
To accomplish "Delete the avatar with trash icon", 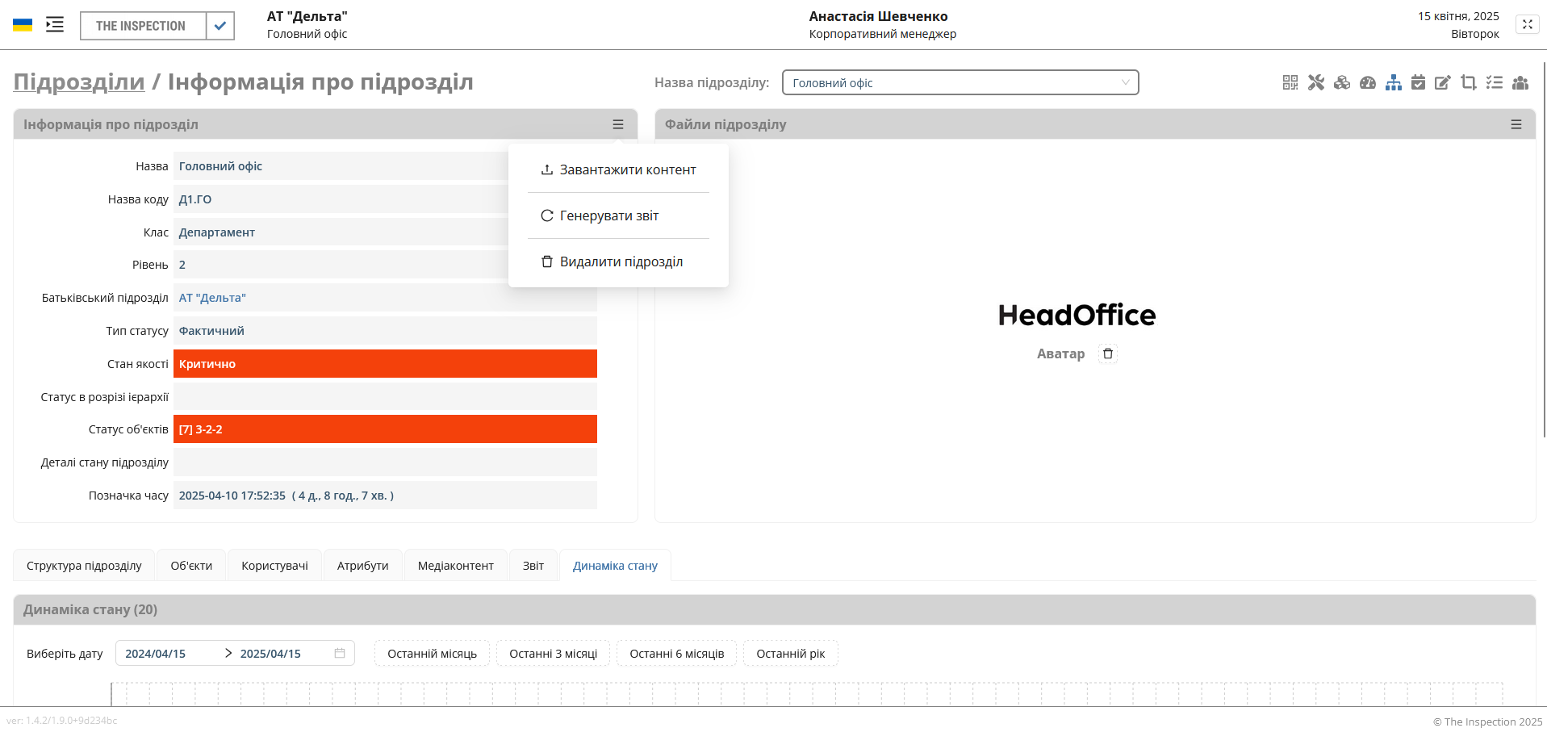I will click(x=1108, y=353).
